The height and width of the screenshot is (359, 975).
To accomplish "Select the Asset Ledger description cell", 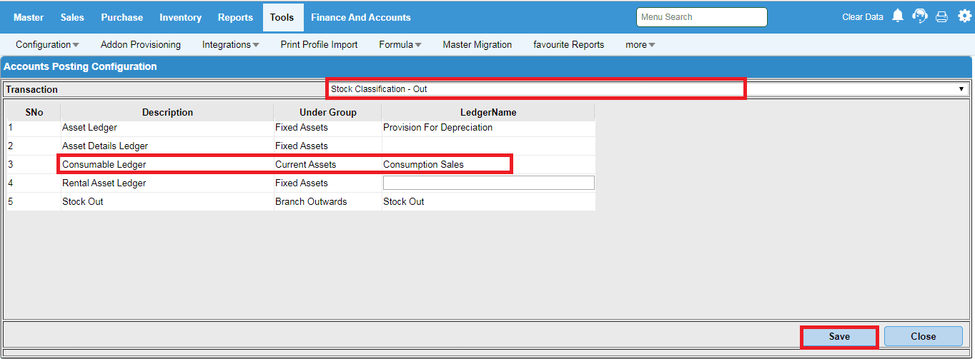I will 167,127.
